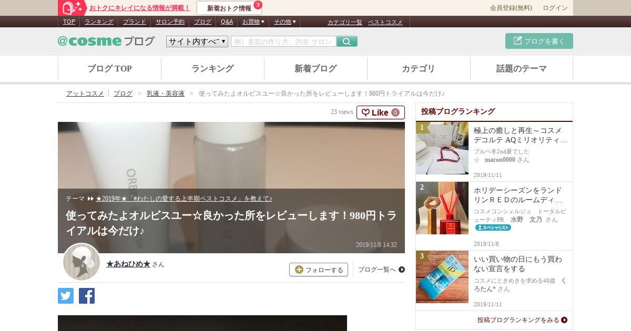Open 水野 文乃 author link
This screenshot has width=631, height=331.
(x=526, y=220)
